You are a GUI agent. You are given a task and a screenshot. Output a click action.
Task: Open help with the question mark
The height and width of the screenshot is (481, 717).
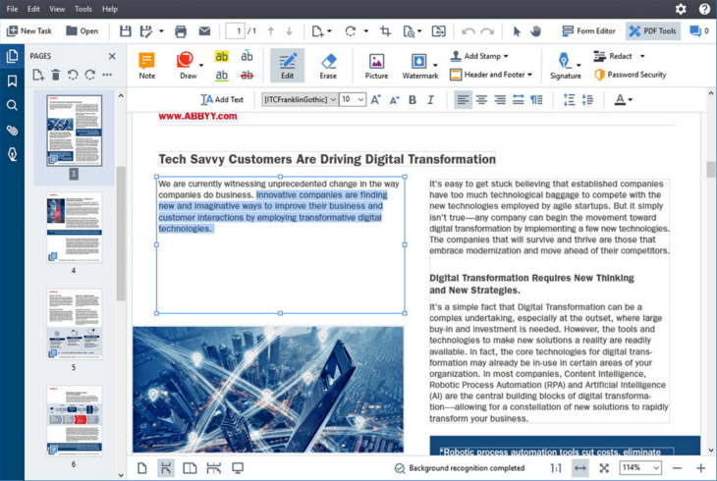(704, 9)
